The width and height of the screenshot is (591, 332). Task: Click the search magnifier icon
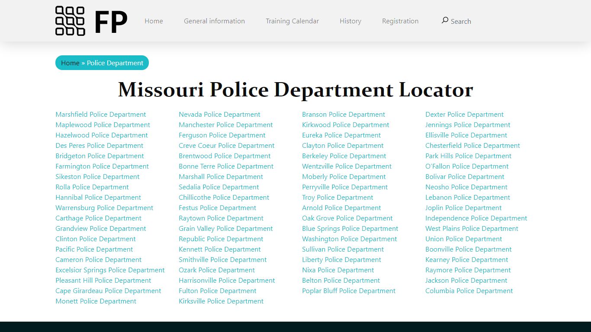point(445,20)
